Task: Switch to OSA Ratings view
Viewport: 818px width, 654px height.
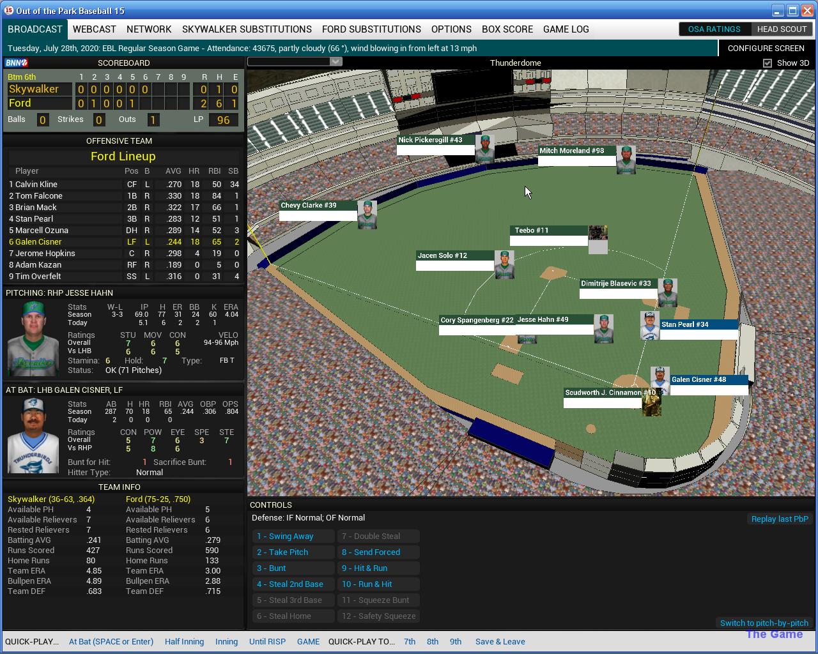Action: pos(714,29)
